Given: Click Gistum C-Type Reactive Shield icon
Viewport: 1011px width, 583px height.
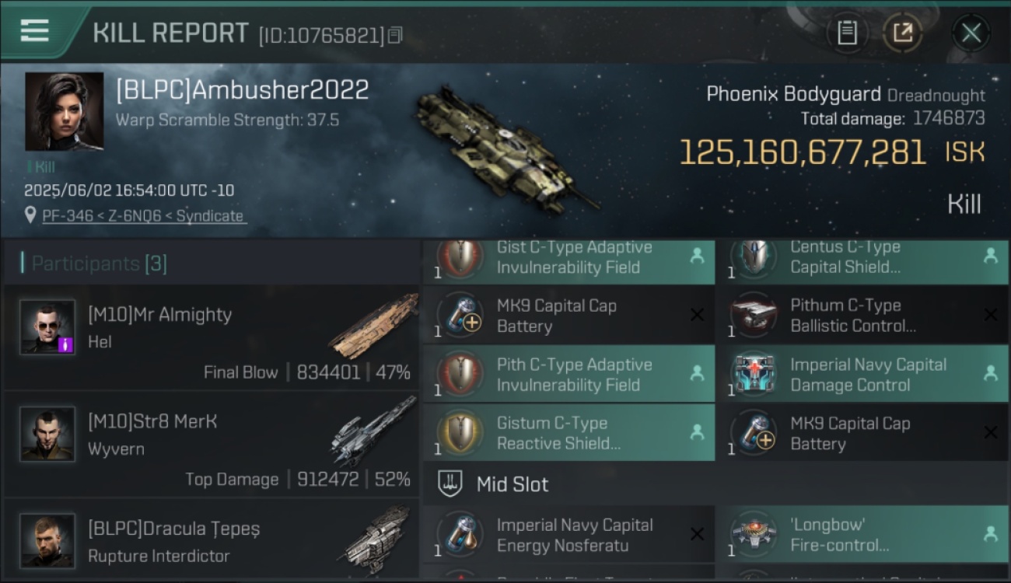Looking at the screenshot, I should pos(460,433).
